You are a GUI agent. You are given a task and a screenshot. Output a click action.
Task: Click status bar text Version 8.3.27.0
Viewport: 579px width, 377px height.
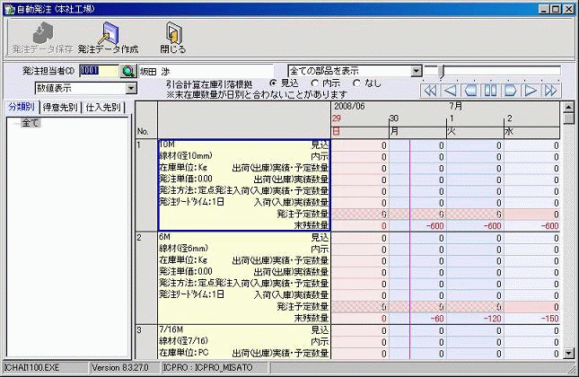click(120, 368)
